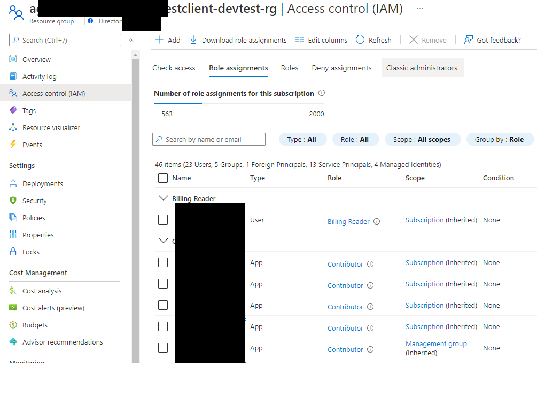This screenshot has height=400, width=537.
Task: Click the Search by name or email field
Action: coord(209,139)
